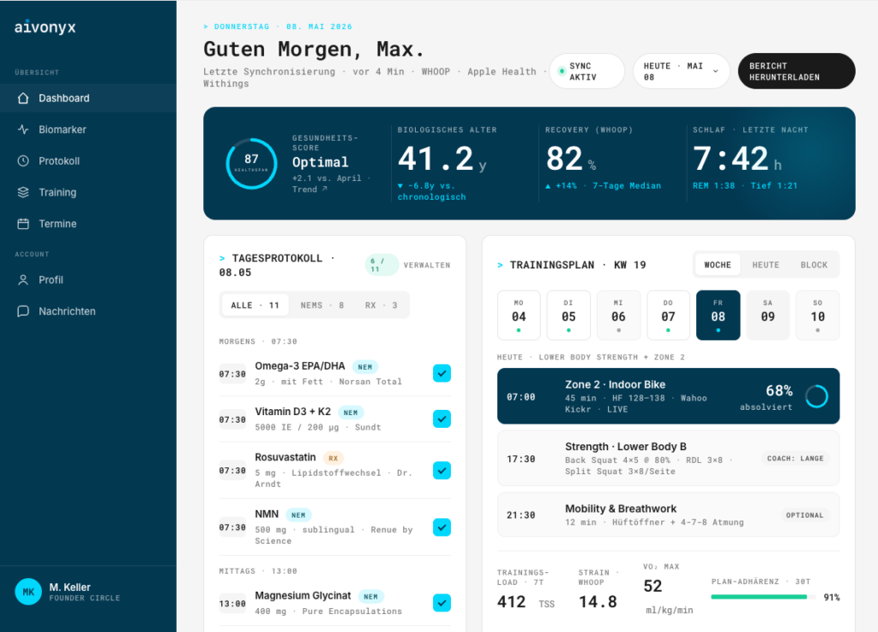
Task: Click the Biomarker pulse icon
Action: click(23, 129)
